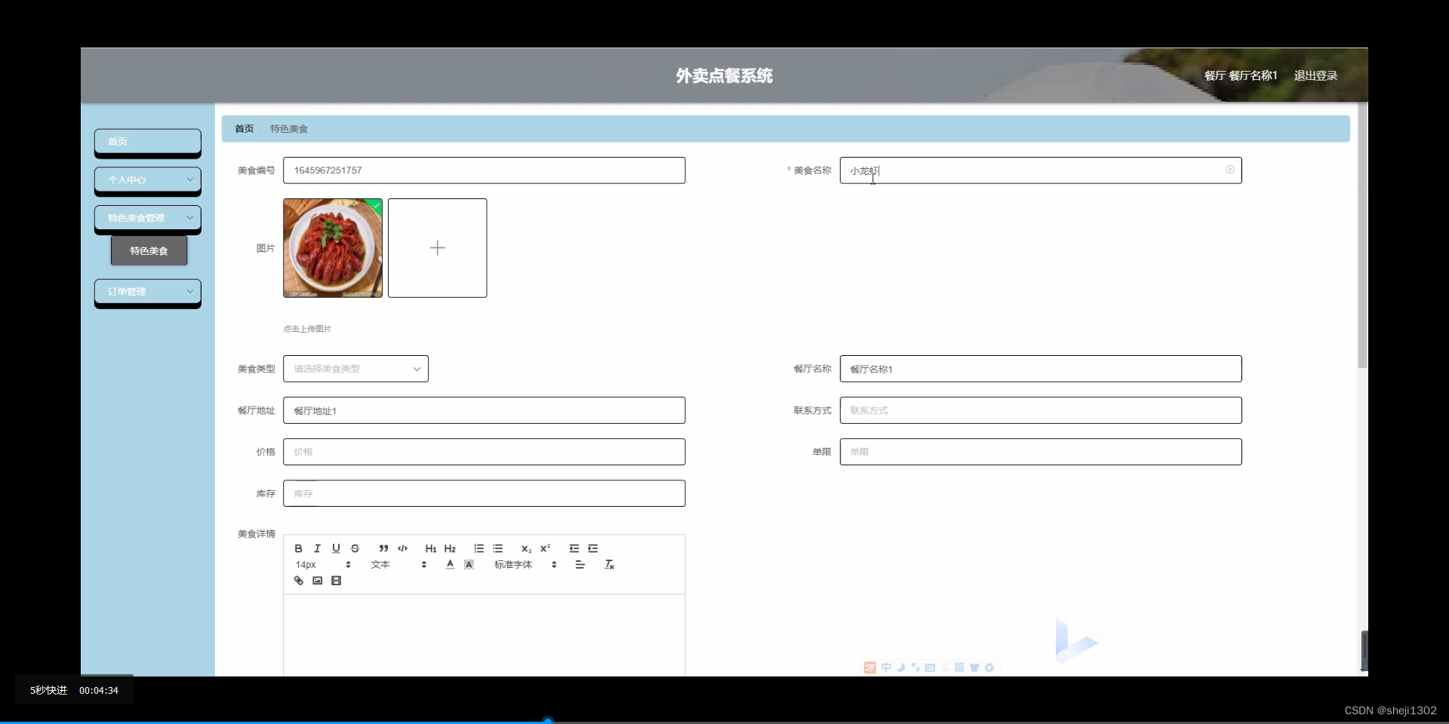This screenshot has height=724, width=1449.
Task: Go to 首页 via the breadcrumb
Action: pyautogui.click(x=243, y=128)
